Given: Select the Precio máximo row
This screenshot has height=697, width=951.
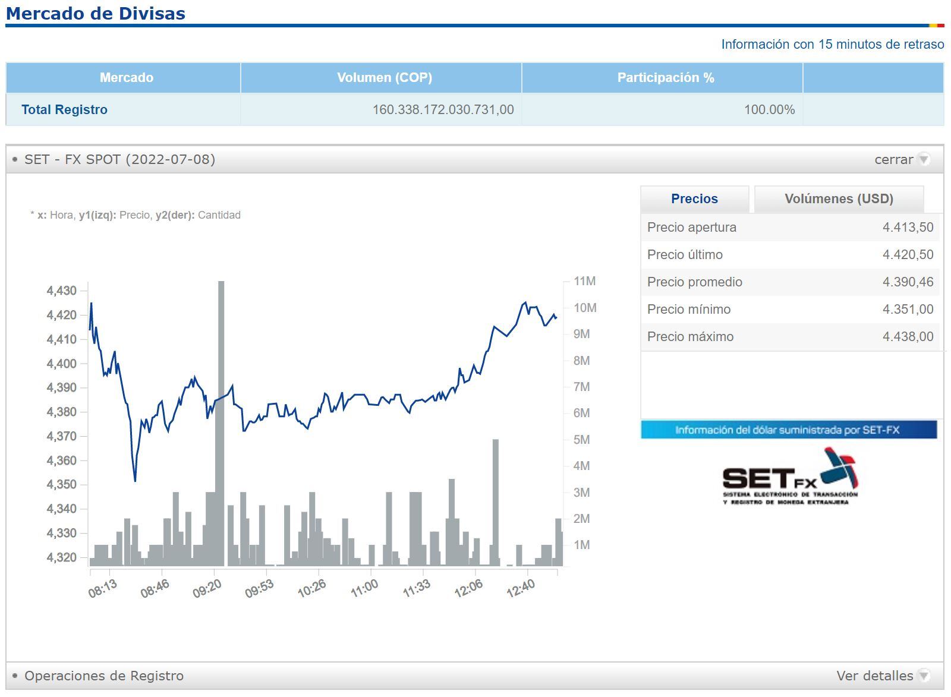Looking at the screenshot, I should [x=789, y=337].
